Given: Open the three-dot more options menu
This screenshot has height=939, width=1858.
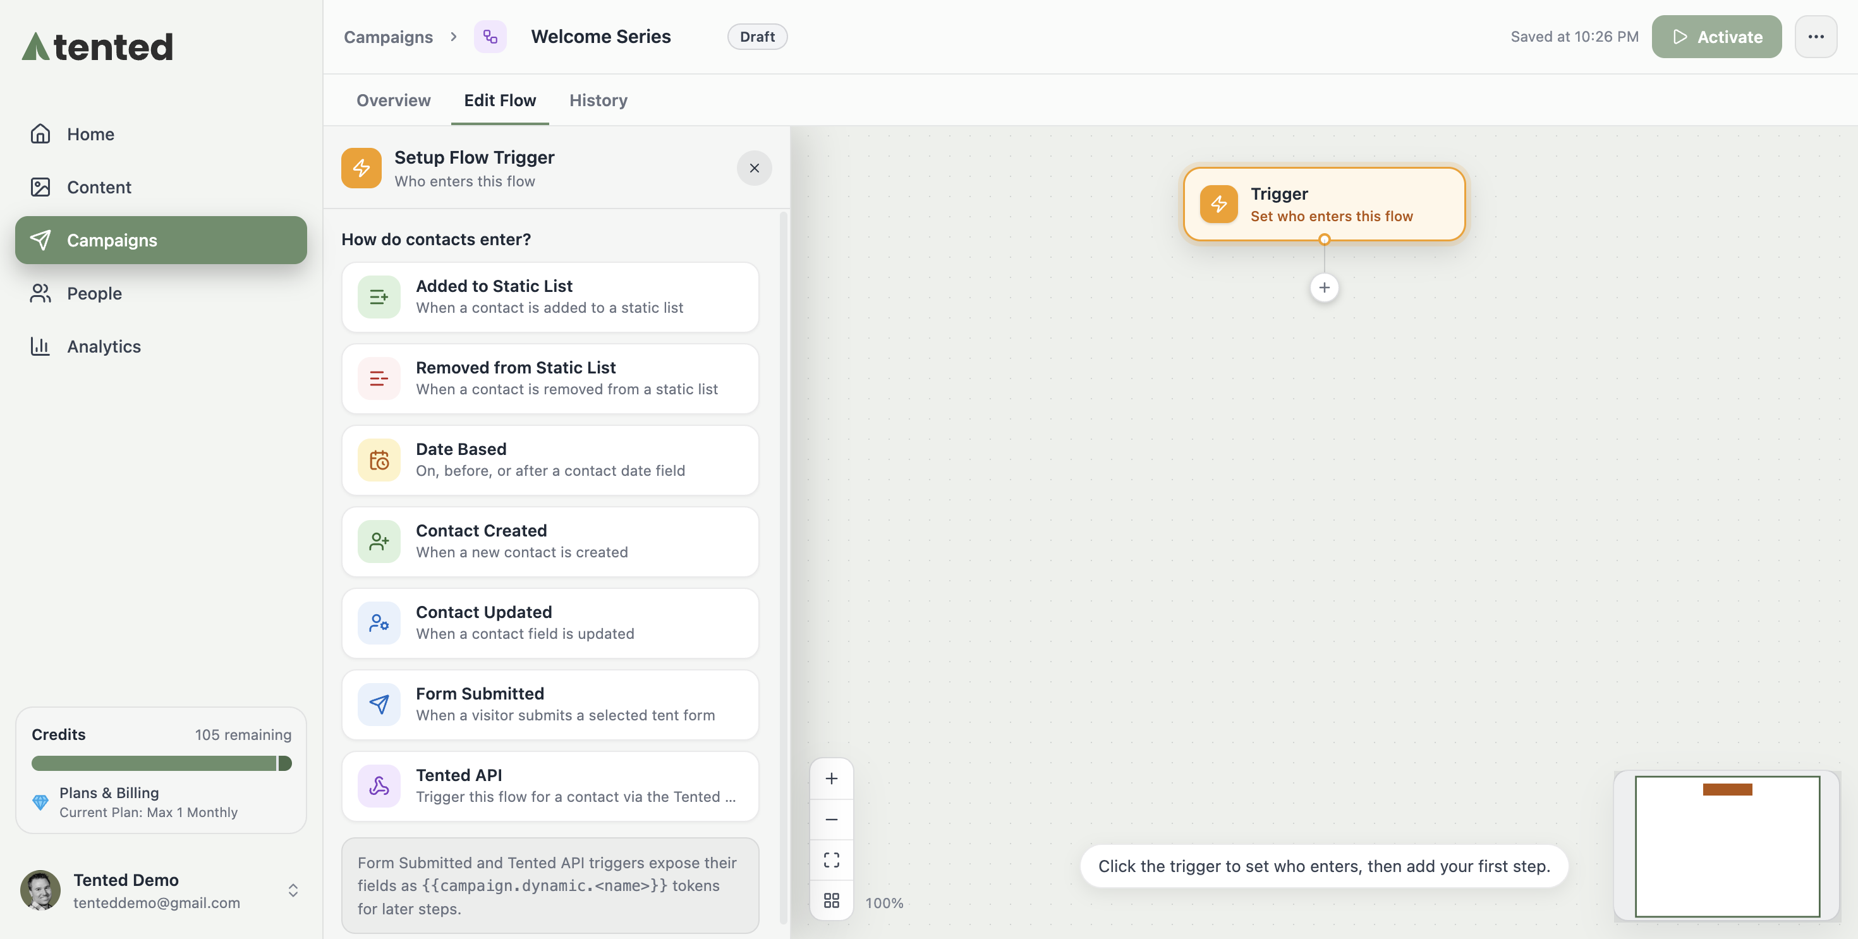Looking at the screenshot, I should coord(1816,37).
